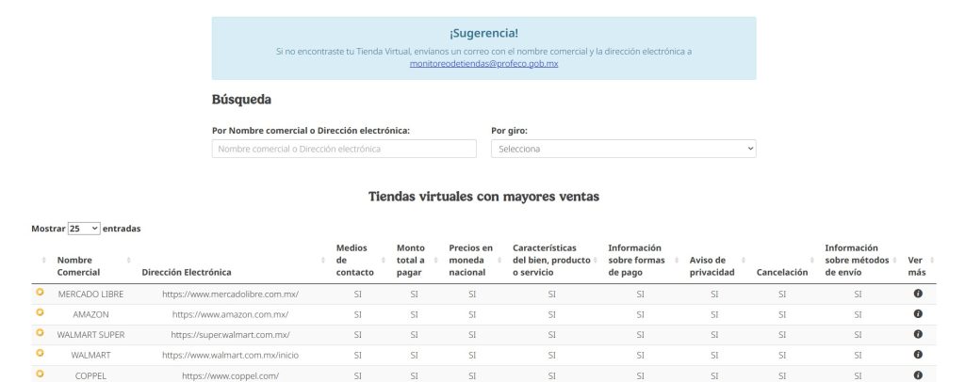Viewport: 965px width, 382px height.
Task: Open the Mostrar 25 entradas dropdown
Action: point(84,229)
